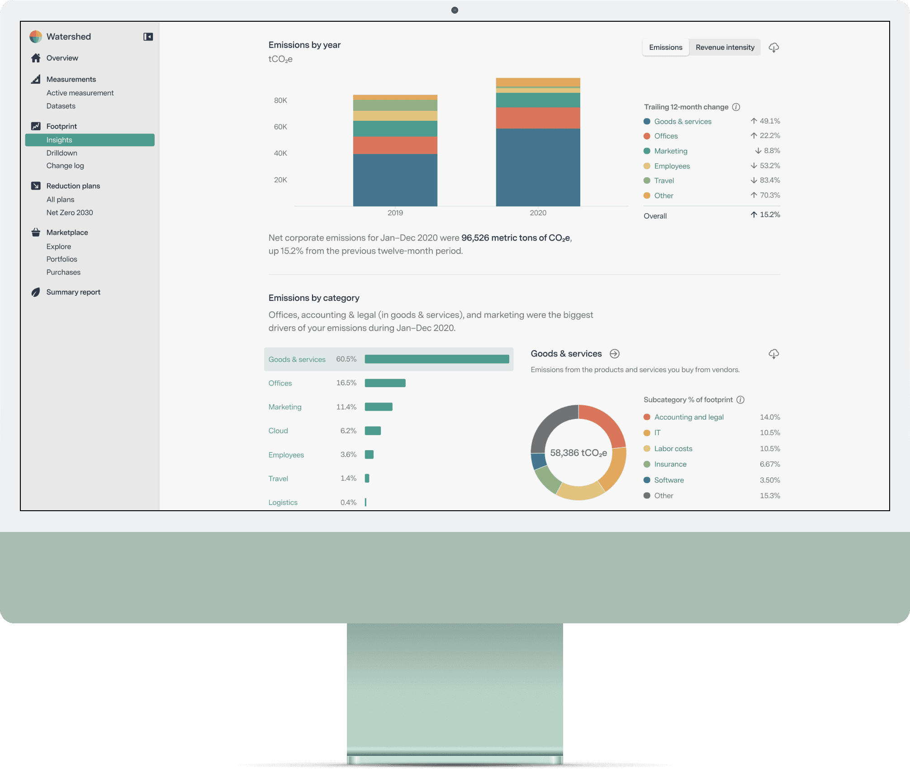Click Offices in trailing change legend
Screen dimensions: 910x769
point(666,136)
